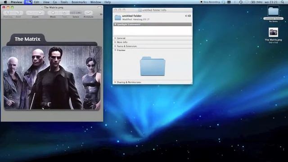Click The Matrix.png filename label on desktop

click(x=273, y=40)
